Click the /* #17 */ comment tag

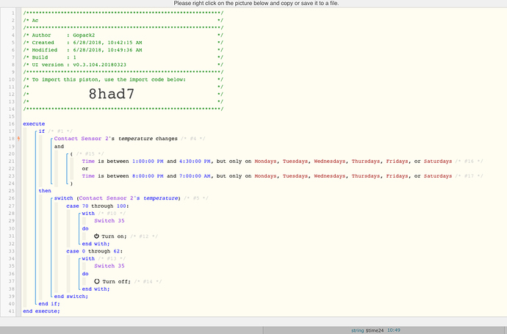click(470, 176)
